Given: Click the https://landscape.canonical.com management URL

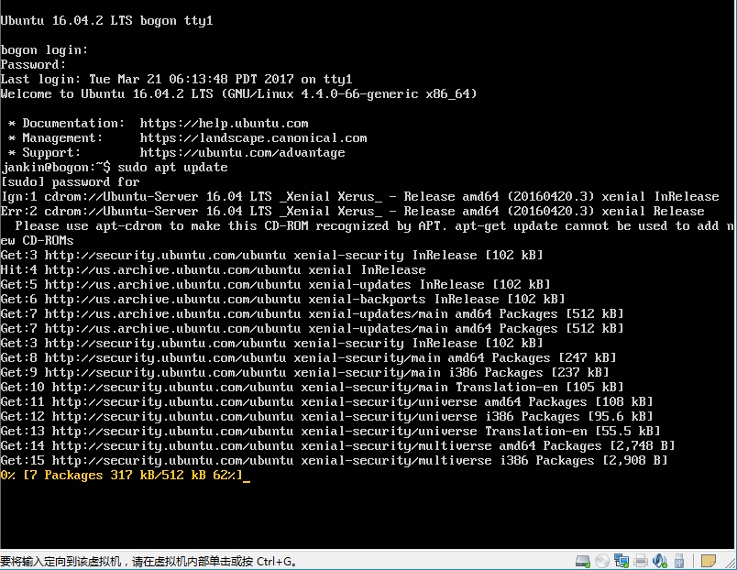Looking at the screenshot, I should 253,138.
